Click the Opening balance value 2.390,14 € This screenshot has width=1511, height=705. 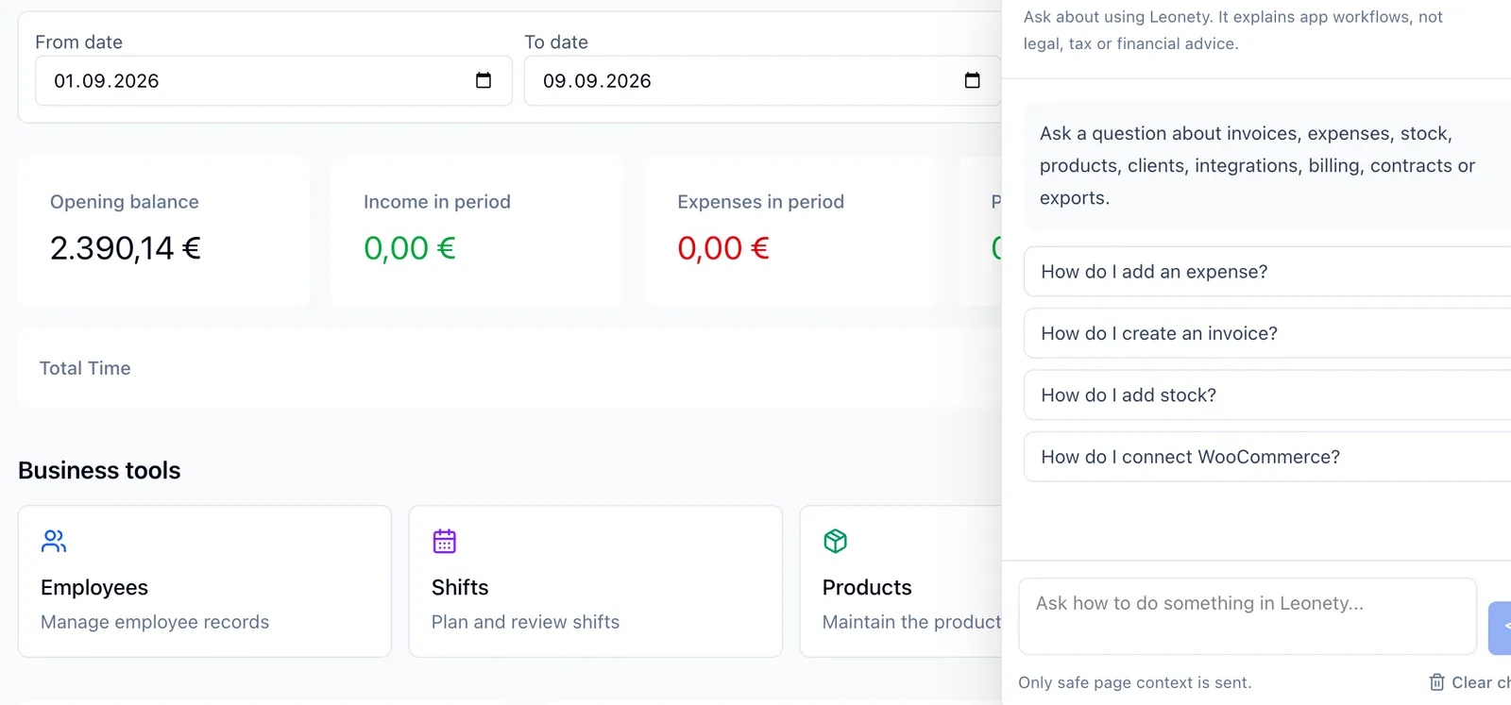tap(126, 248)
